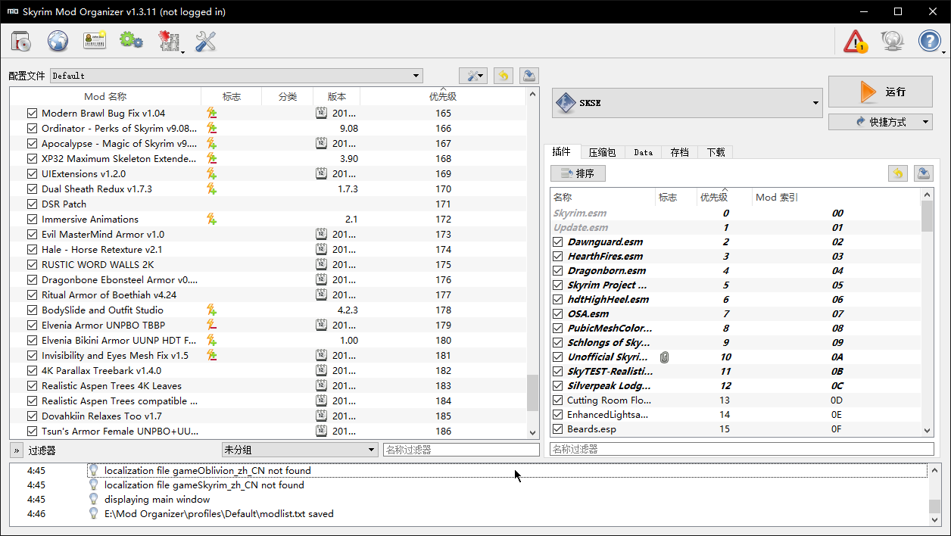The width and height of the screenshot is (951, 536).
Task: Uncheck the Dawnguard.esm plugin
Action: (558, 242)
